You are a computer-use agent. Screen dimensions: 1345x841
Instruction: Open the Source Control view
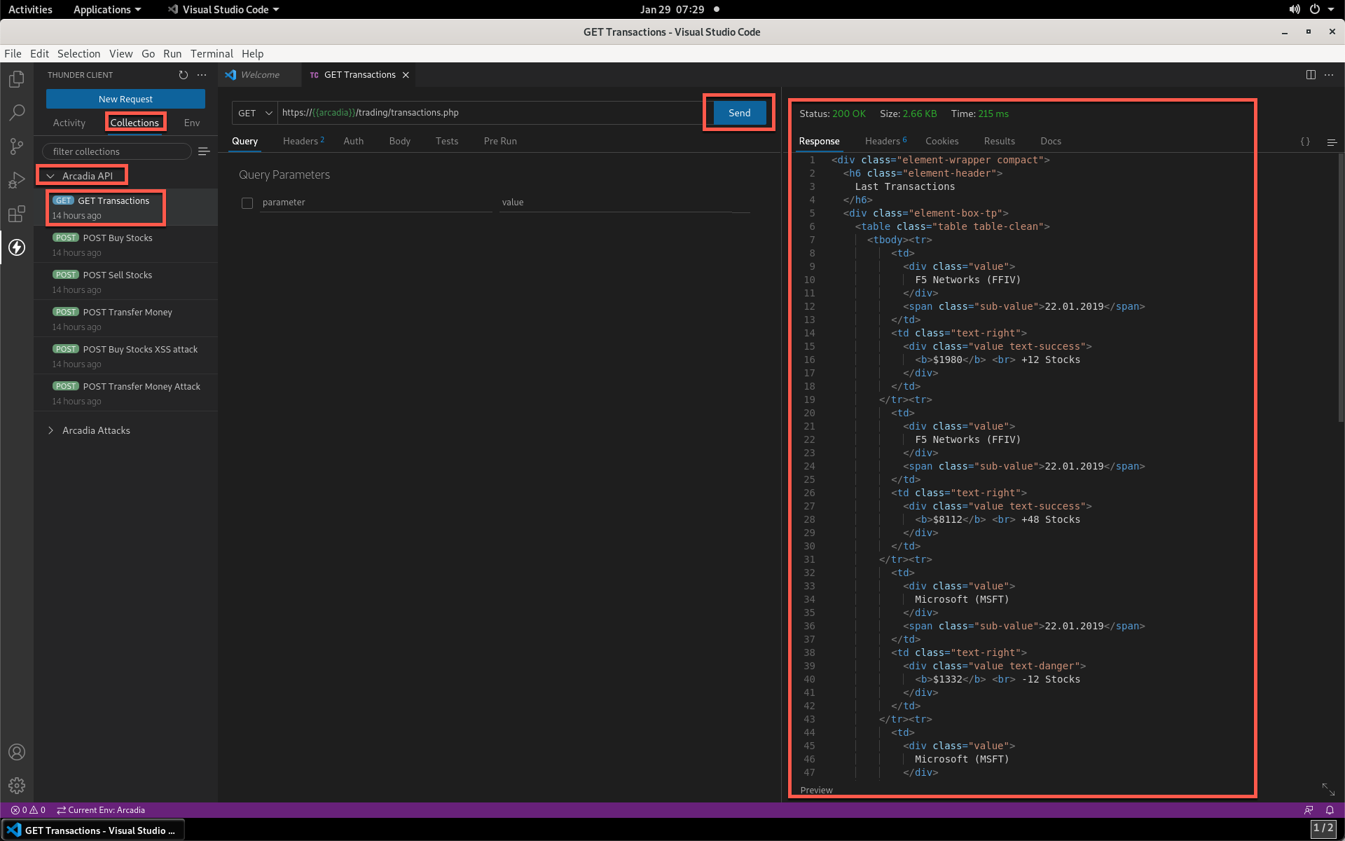click(17, 146)
